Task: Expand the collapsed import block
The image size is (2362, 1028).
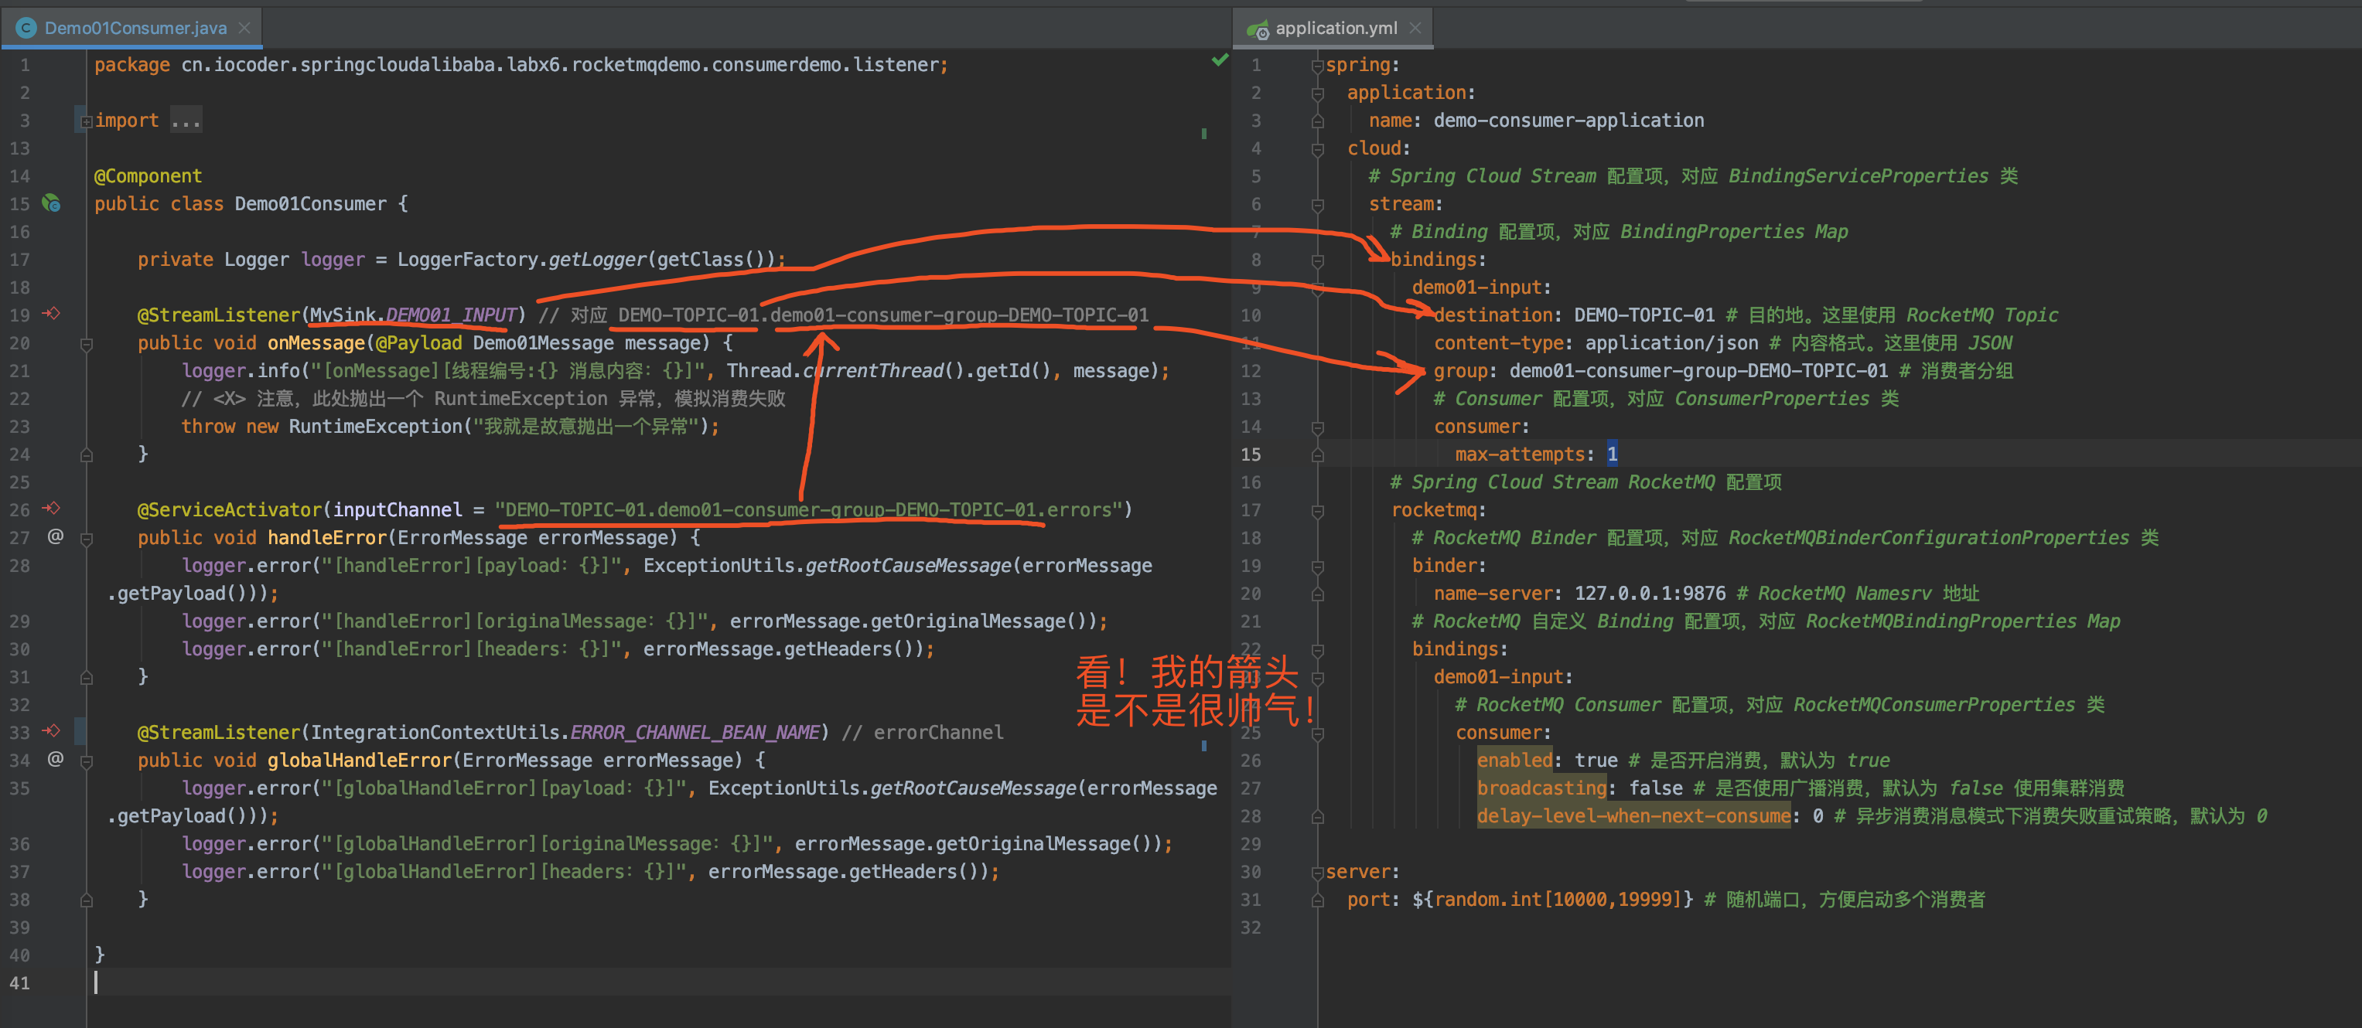Action: click(86, 121)
